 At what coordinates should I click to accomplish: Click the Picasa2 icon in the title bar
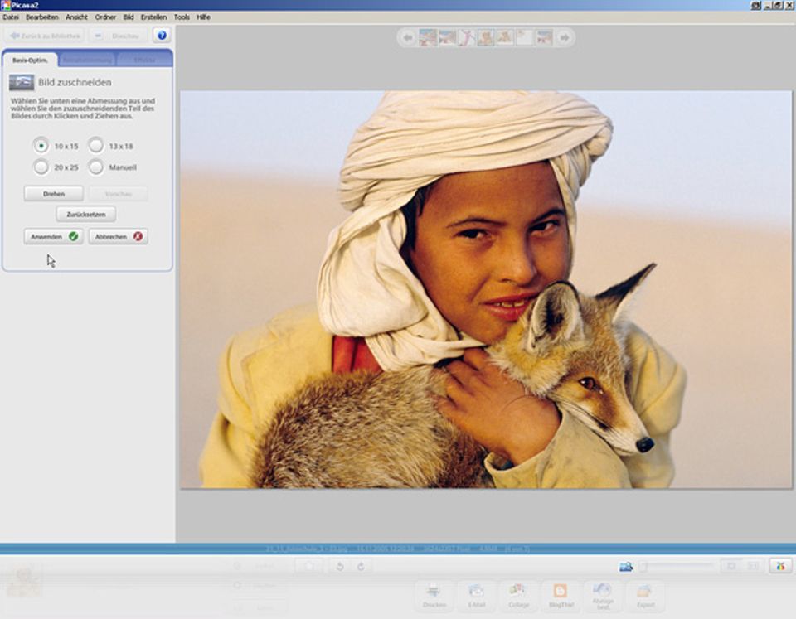tap(6, 5)
